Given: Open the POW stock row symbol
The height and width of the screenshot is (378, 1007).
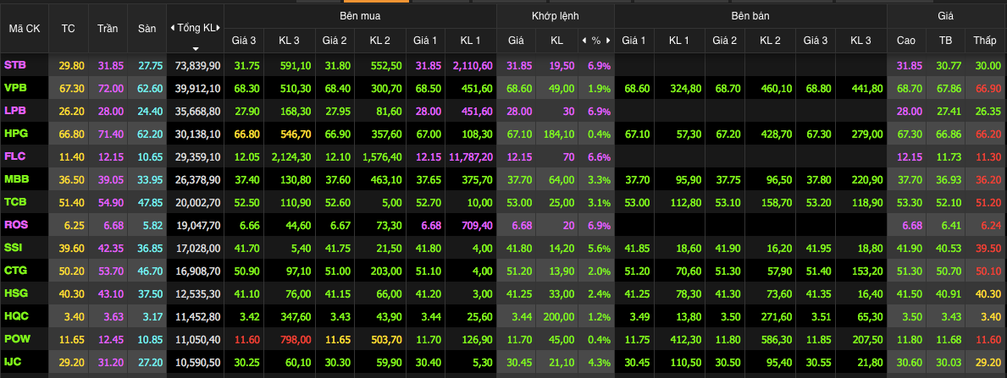Looking at the screenshot, I should (16, 338).
